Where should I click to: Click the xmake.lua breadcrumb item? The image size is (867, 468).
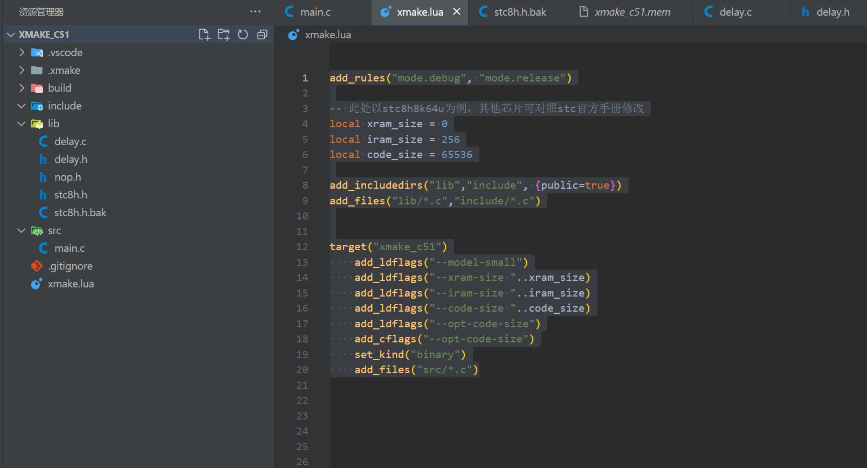click(327, 35)
